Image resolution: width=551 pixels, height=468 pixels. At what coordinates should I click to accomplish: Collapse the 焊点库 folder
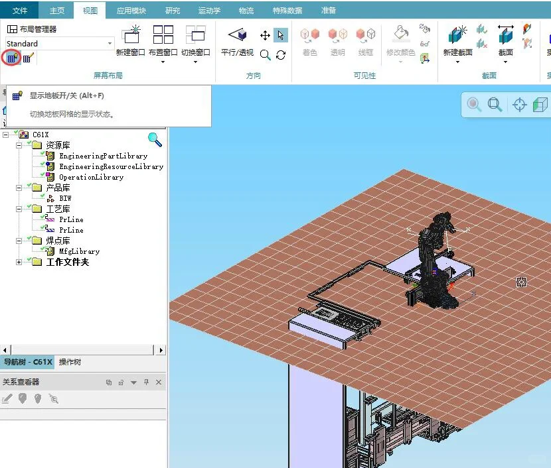pyautogui.click(x=19, y=241)
